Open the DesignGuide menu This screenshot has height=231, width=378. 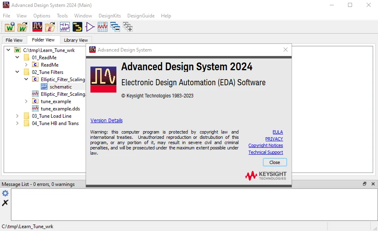(x=141, y=16)
